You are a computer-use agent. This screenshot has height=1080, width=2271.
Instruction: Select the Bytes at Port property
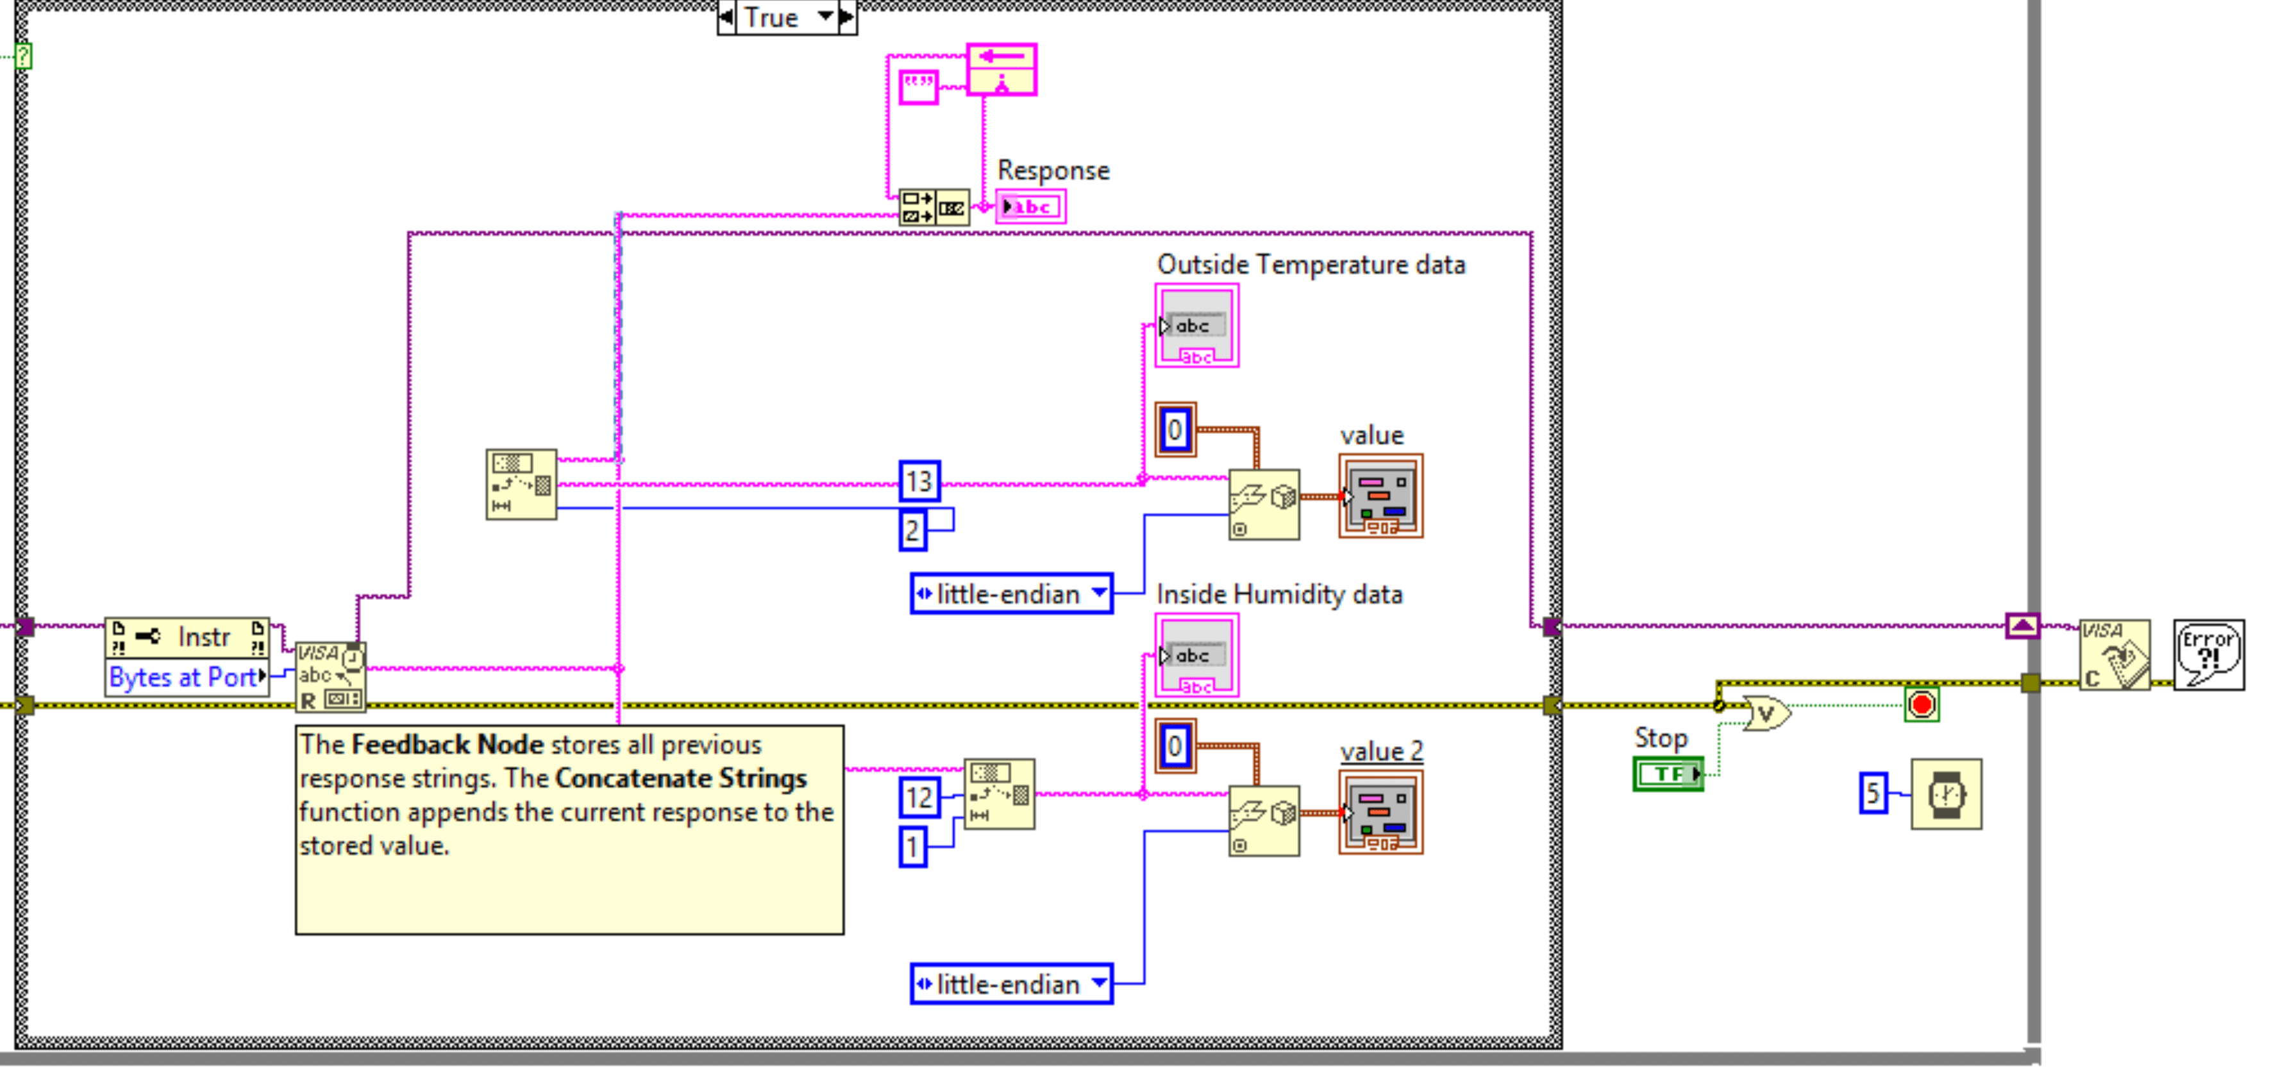tap(187, 677)
